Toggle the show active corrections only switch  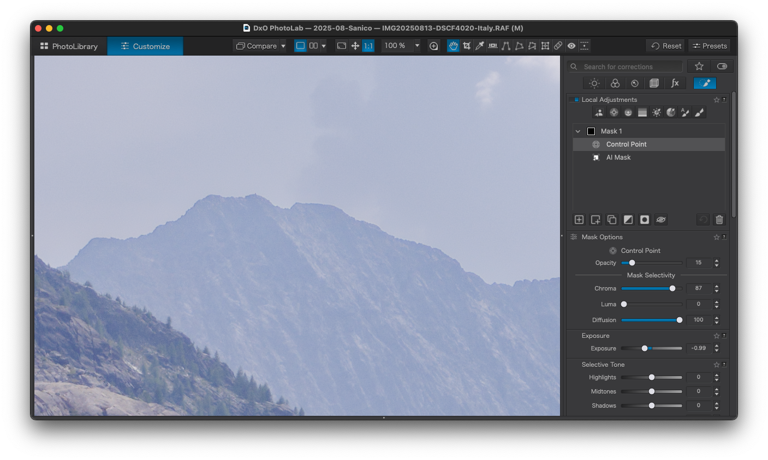point(722,66)
